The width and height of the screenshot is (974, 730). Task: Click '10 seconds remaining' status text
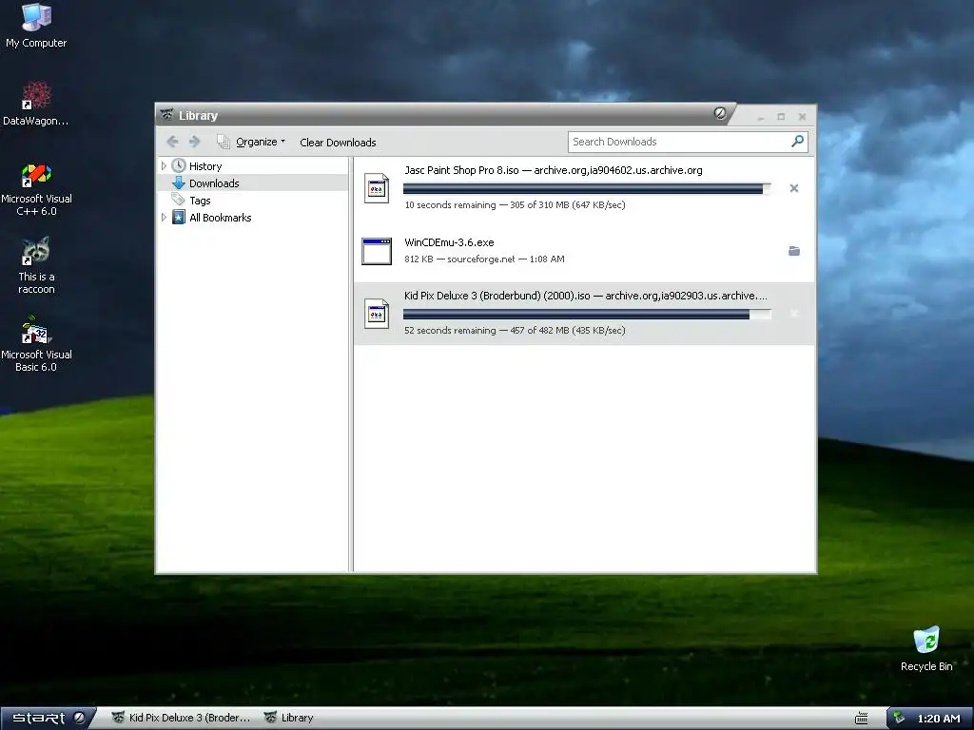coord(450,205)
